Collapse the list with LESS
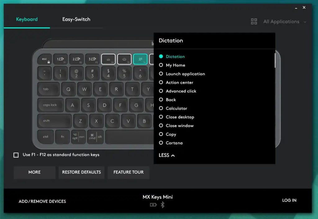The width and height of the screenshot is (318, 219). (x=166, y=155)
